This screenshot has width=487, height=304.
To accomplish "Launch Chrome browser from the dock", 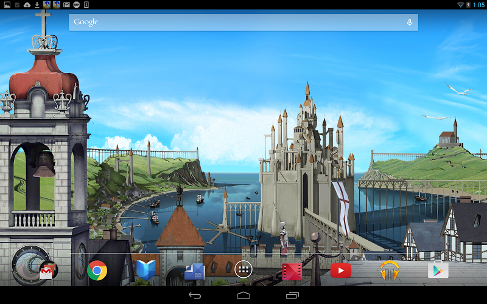I will (97, 271).
